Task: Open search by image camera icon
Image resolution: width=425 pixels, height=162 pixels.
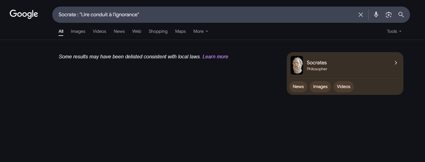Action: pos(388,15)
